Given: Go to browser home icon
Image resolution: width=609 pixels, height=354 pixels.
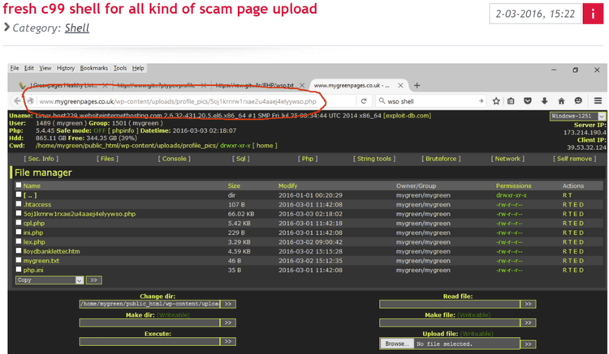Looking at the screenshot, I should (x=561, y=101).
